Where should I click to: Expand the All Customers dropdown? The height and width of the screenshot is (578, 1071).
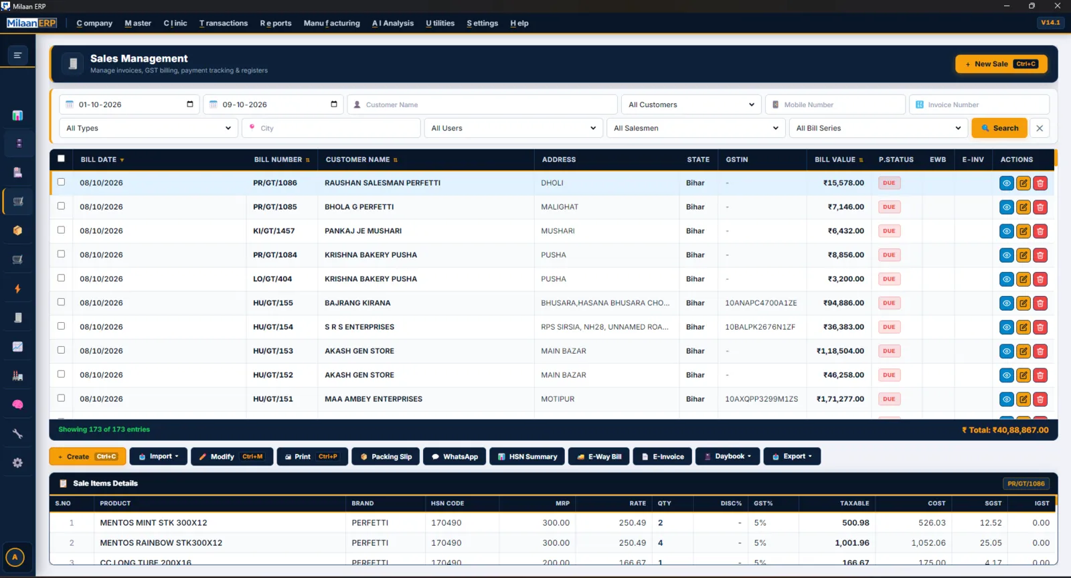tap(691, 104)
